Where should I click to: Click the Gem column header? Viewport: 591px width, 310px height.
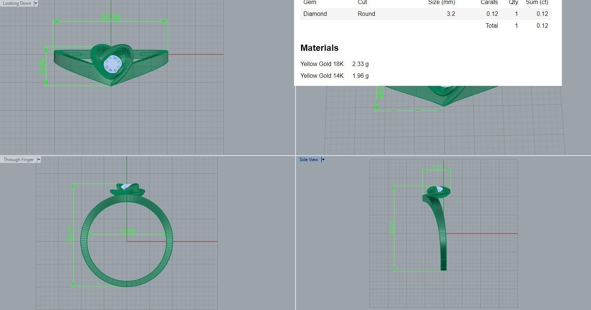pos(310,2)
